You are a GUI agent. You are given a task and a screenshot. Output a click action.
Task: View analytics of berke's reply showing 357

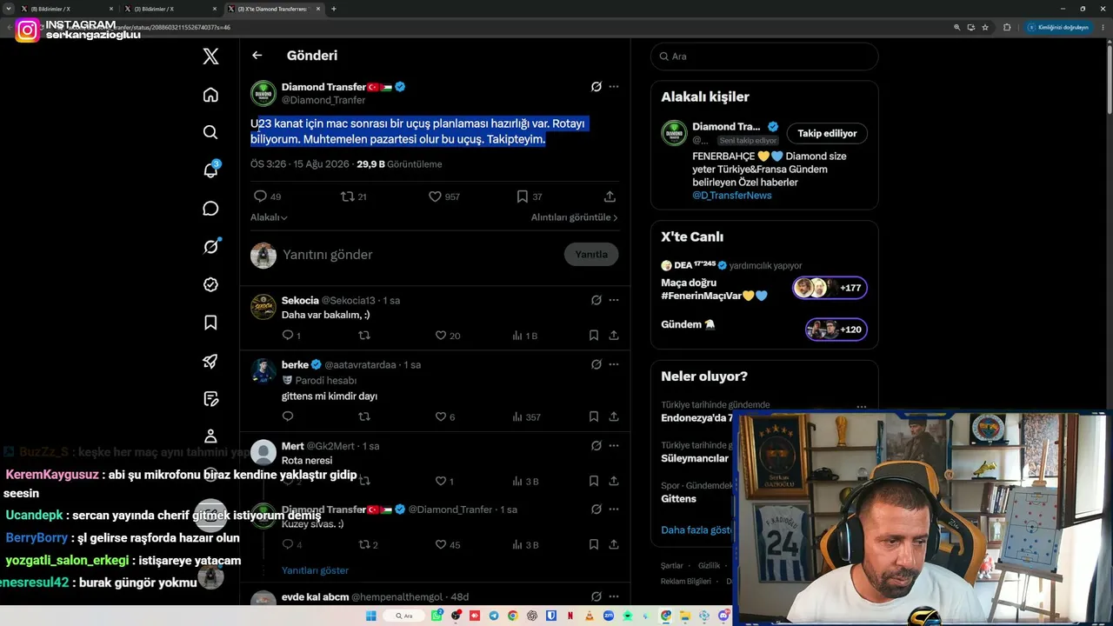(526, 417)
